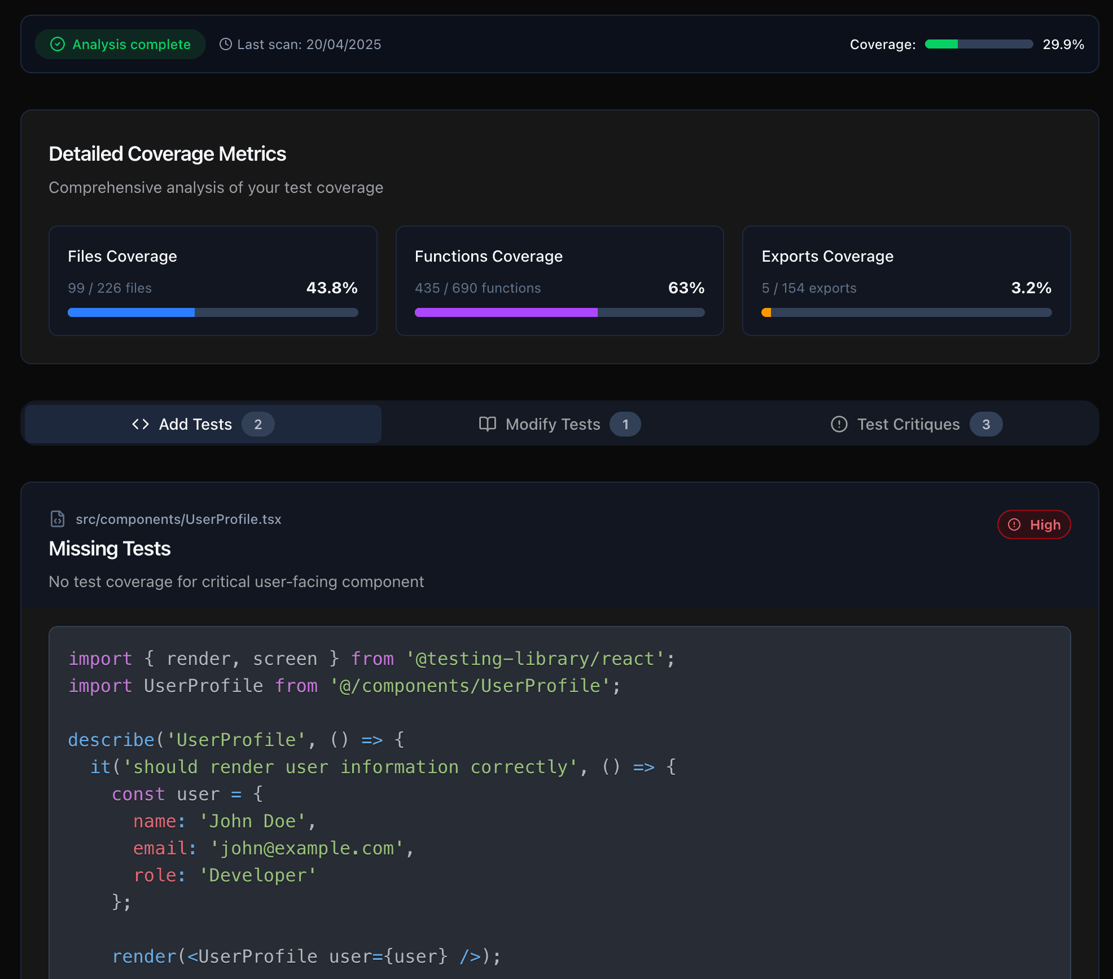This screenshot has width=1113, height=979.
Task: Click the checkmark icon in Analysis complete badge
Action: (57, 44)
